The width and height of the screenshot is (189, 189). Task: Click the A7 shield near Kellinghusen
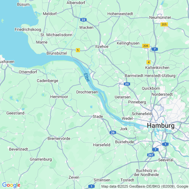[155, 49]
